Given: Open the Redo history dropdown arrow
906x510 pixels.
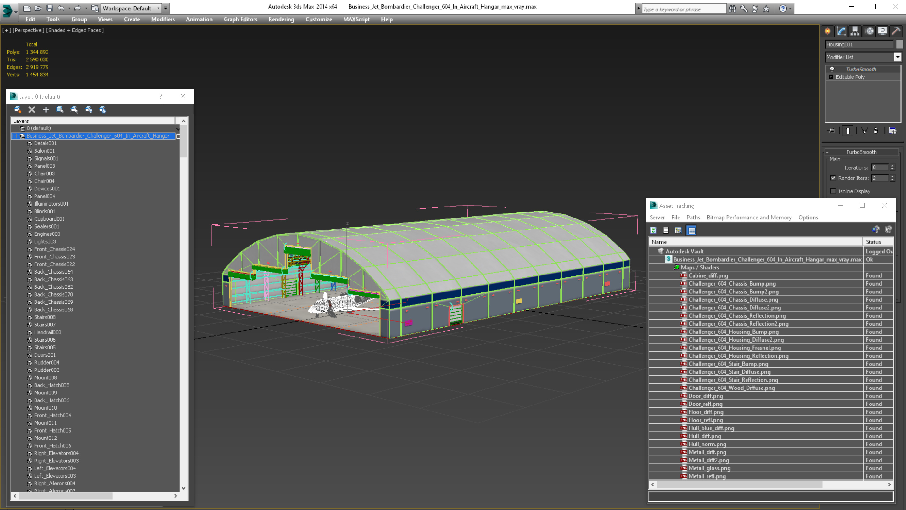Looking at the screenshot, I should coord(86,8).
